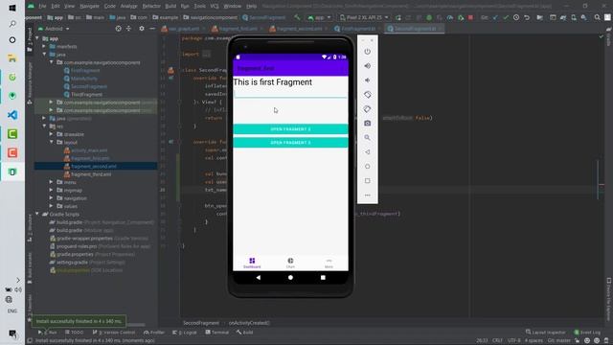Stop the running app (red square)
Image resolution: width=613 pixels, height=345 pixels.
pyautogui.click(x=470, y=17)
